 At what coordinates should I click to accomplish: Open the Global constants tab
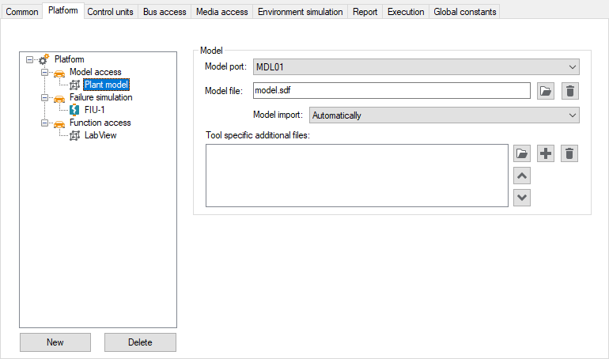pyautogui.click(x=464, y=12)
